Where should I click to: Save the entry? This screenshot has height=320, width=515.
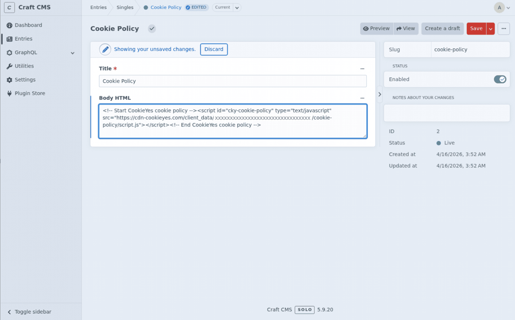(x=476, y=28)
